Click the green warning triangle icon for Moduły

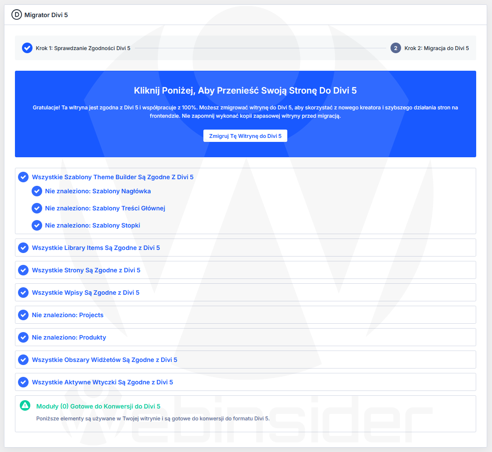pyautogui.click(x=25, y=405)
